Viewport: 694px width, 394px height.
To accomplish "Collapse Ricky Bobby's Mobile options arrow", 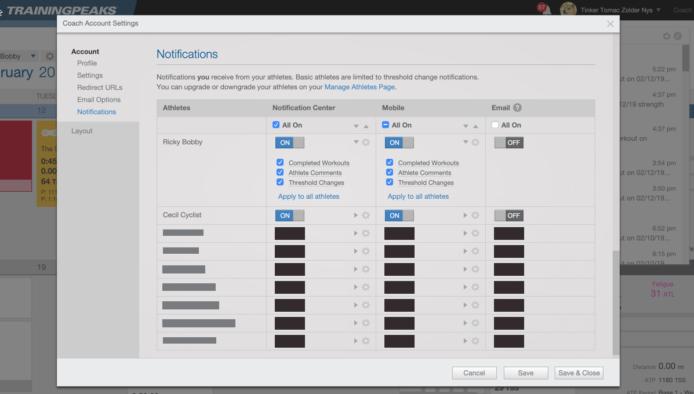I will point(466,143).
